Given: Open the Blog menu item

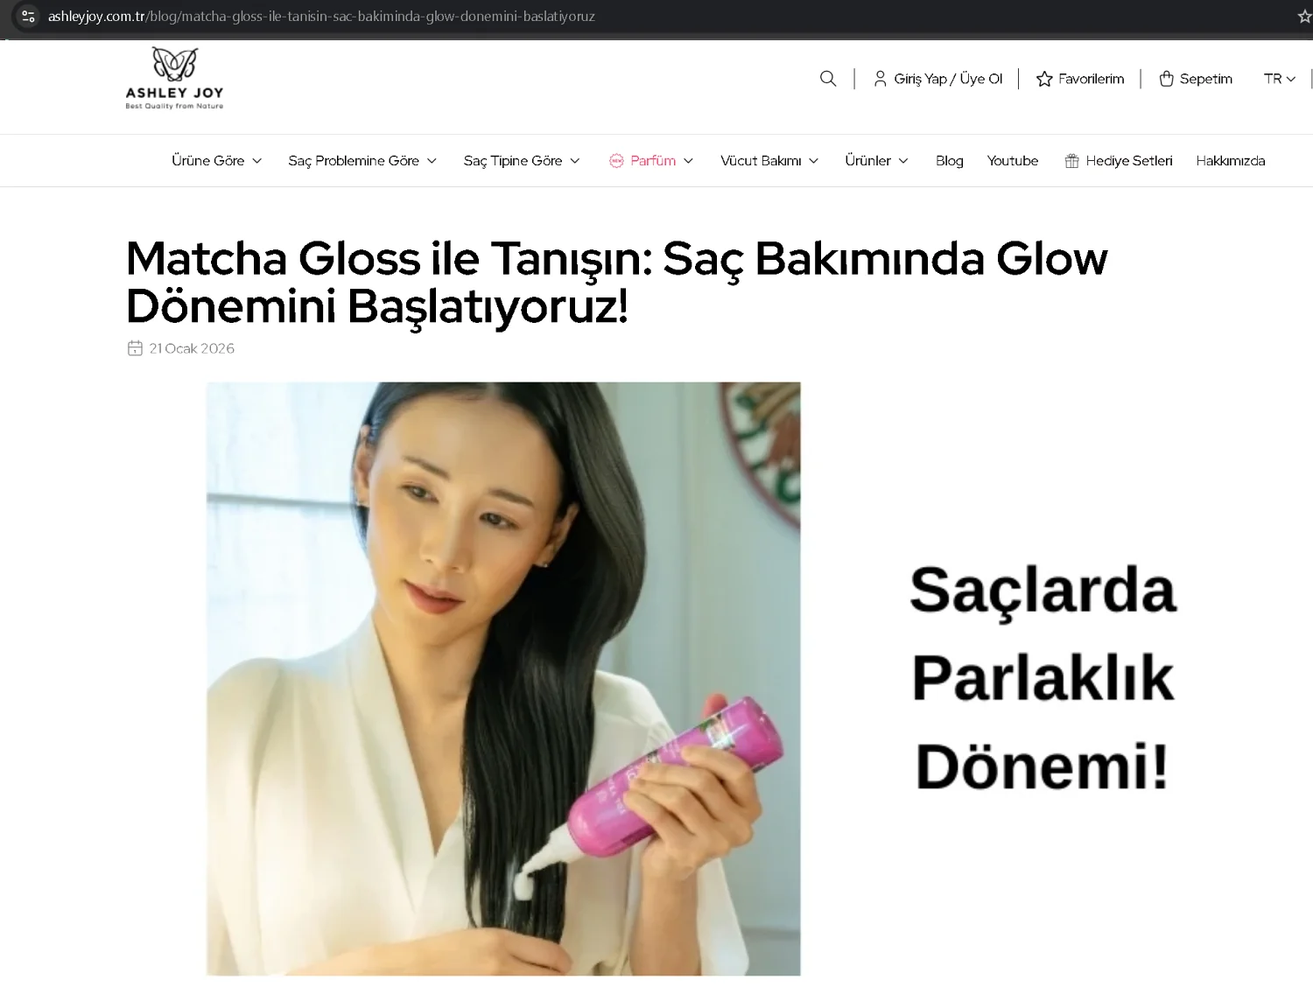Looking at the screenshot, I should [x=949, y=161].
